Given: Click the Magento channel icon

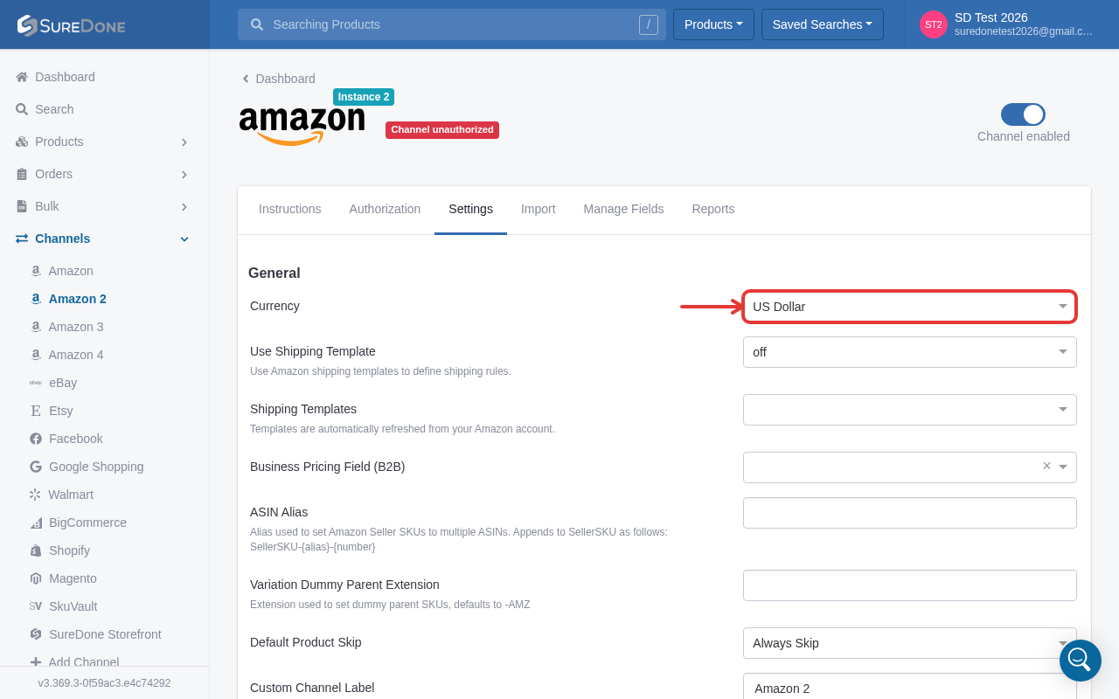Looking at the screenshot, I should point(36,578).
